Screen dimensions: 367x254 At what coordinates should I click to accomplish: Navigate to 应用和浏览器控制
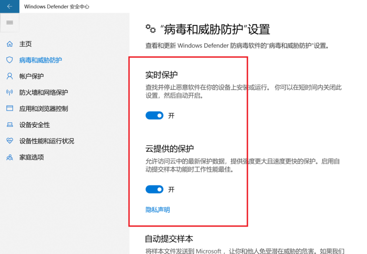(x=44, y=109)
